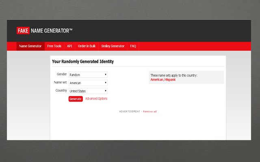Open the FAQ navigation item

tap(133, 46)
